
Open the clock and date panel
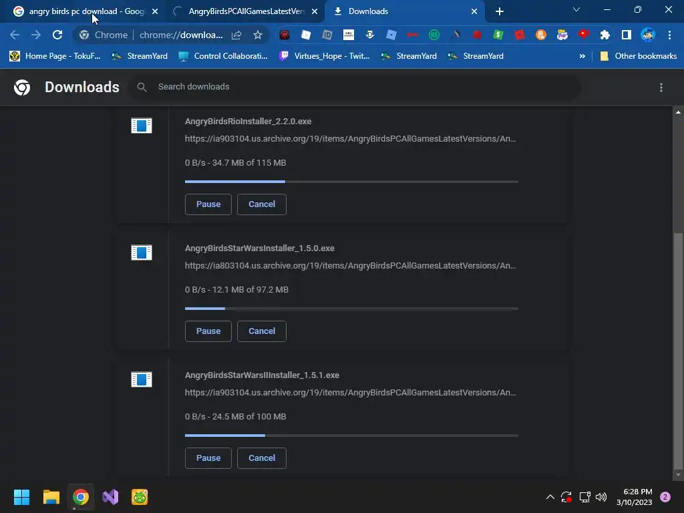click(634, 497)
